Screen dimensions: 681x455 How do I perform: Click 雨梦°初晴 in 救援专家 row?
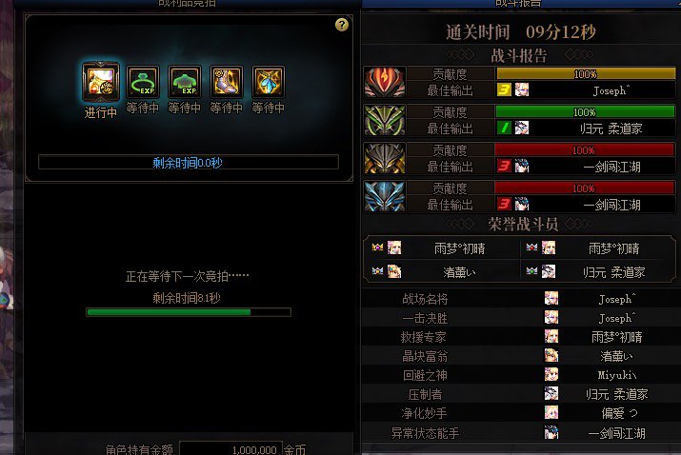click(x=617, y=337)
